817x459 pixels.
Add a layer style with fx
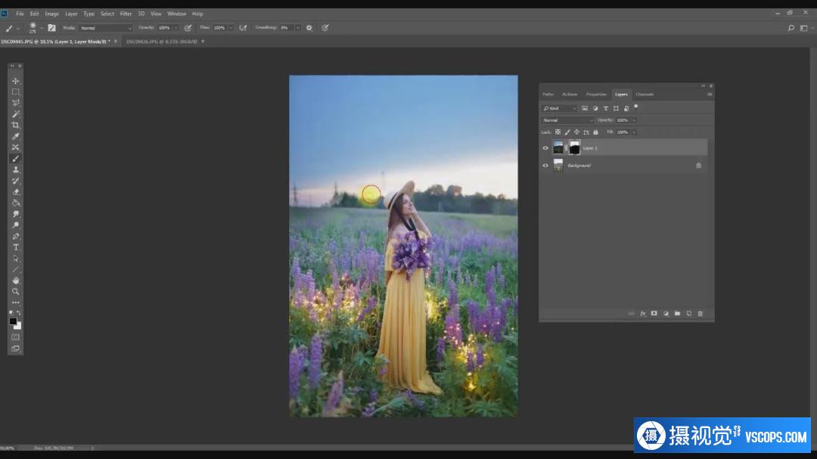[643, 314]
